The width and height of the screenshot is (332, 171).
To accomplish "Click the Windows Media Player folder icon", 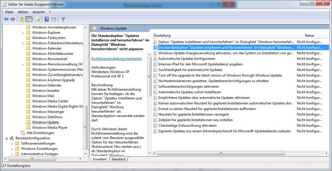I will 28,128.
